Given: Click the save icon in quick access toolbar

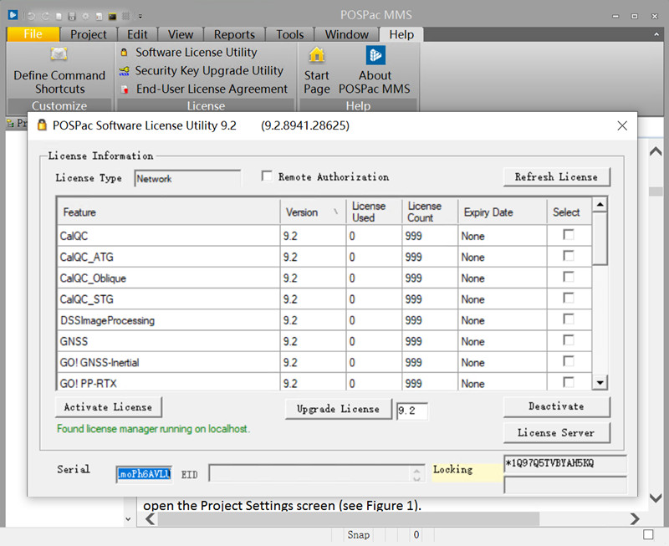Looking at the screenshot, I should point(73,16).
